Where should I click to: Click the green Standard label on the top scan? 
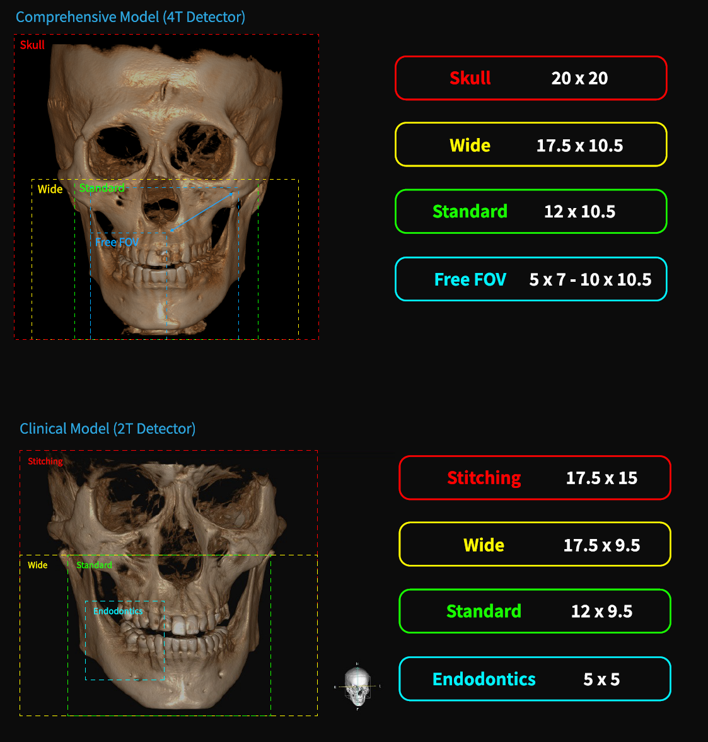pos(102,188)
